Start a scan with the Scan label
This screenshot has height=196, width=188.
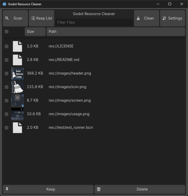point(18,18)
